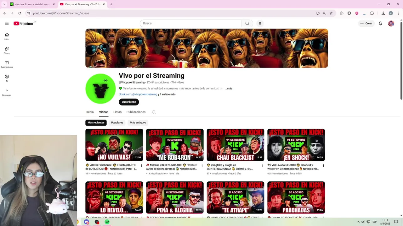403x226 pixels.
Task: Open the notifications bell
Action: pyautogui.click(x=380, y=23)
